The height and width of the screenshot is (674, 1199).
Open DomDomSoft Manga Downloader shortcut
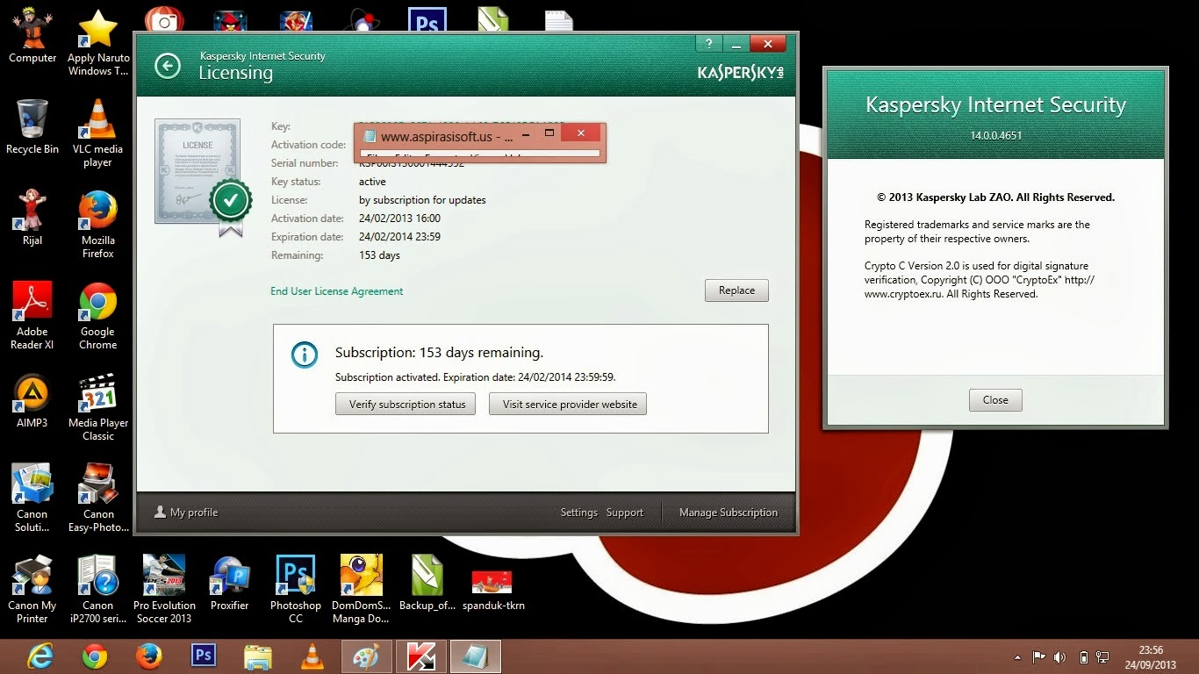(x=361, y=590)
